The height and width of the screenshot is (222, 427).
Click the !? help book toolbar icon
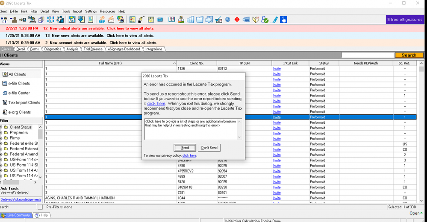tap(171, 20)
